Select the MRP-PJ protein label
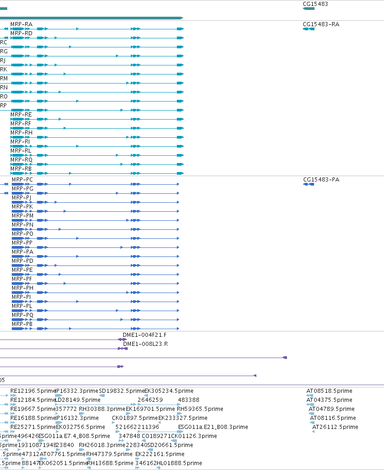 [x=21, y=198]
